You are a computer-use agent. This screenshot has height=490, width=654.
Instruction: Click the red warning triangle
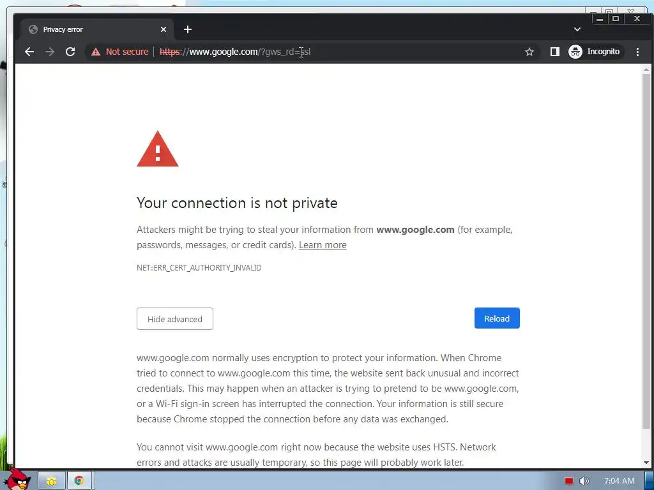pyautogui.click(x=158, y=149)
